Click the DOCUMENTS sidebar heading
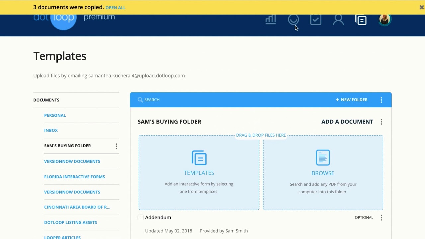This screenshot has height=239, width=425. coord(46,100)
